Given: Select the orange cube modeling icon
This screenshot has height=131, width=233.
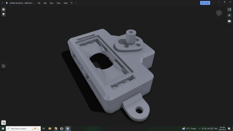Looking at the screenshot, I should coord(3,9).
